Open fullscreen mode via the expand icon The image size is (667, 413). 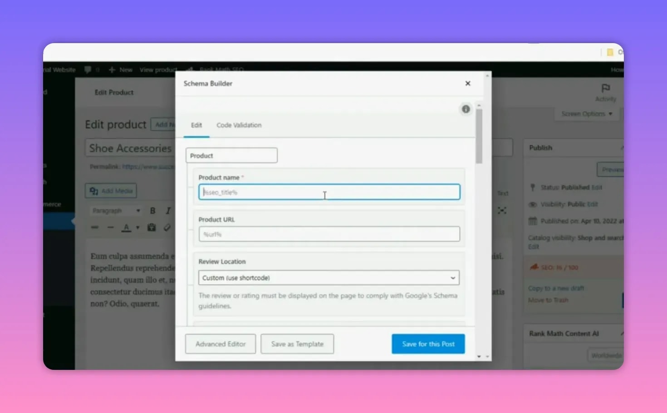tap(502, 210)
